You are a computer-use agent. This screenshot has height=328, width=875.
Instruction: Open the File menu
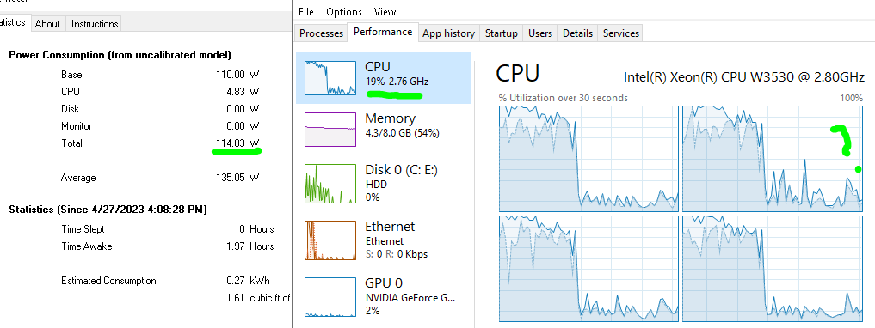pos(306,12)
